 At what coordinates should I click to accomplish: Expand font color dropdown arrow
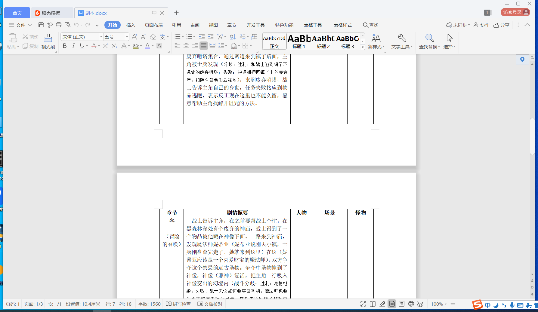pos(153,46)
